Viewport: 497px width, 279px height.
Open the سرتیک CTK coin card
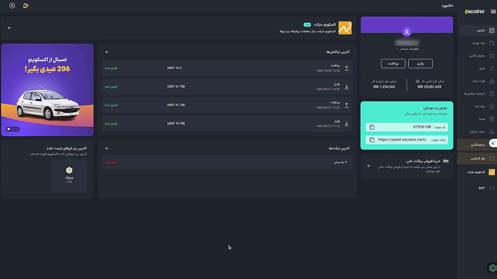(x=69, y=175)
